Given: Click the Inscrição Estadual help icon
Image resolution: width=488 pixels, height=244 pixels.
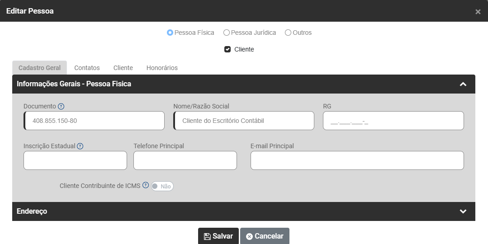Looking at the screenshot, I should tap(80, 146).
